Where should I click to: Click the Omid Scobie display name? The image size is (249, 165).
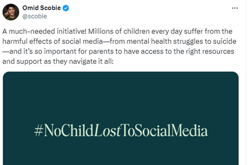click(x=42, y=8)
